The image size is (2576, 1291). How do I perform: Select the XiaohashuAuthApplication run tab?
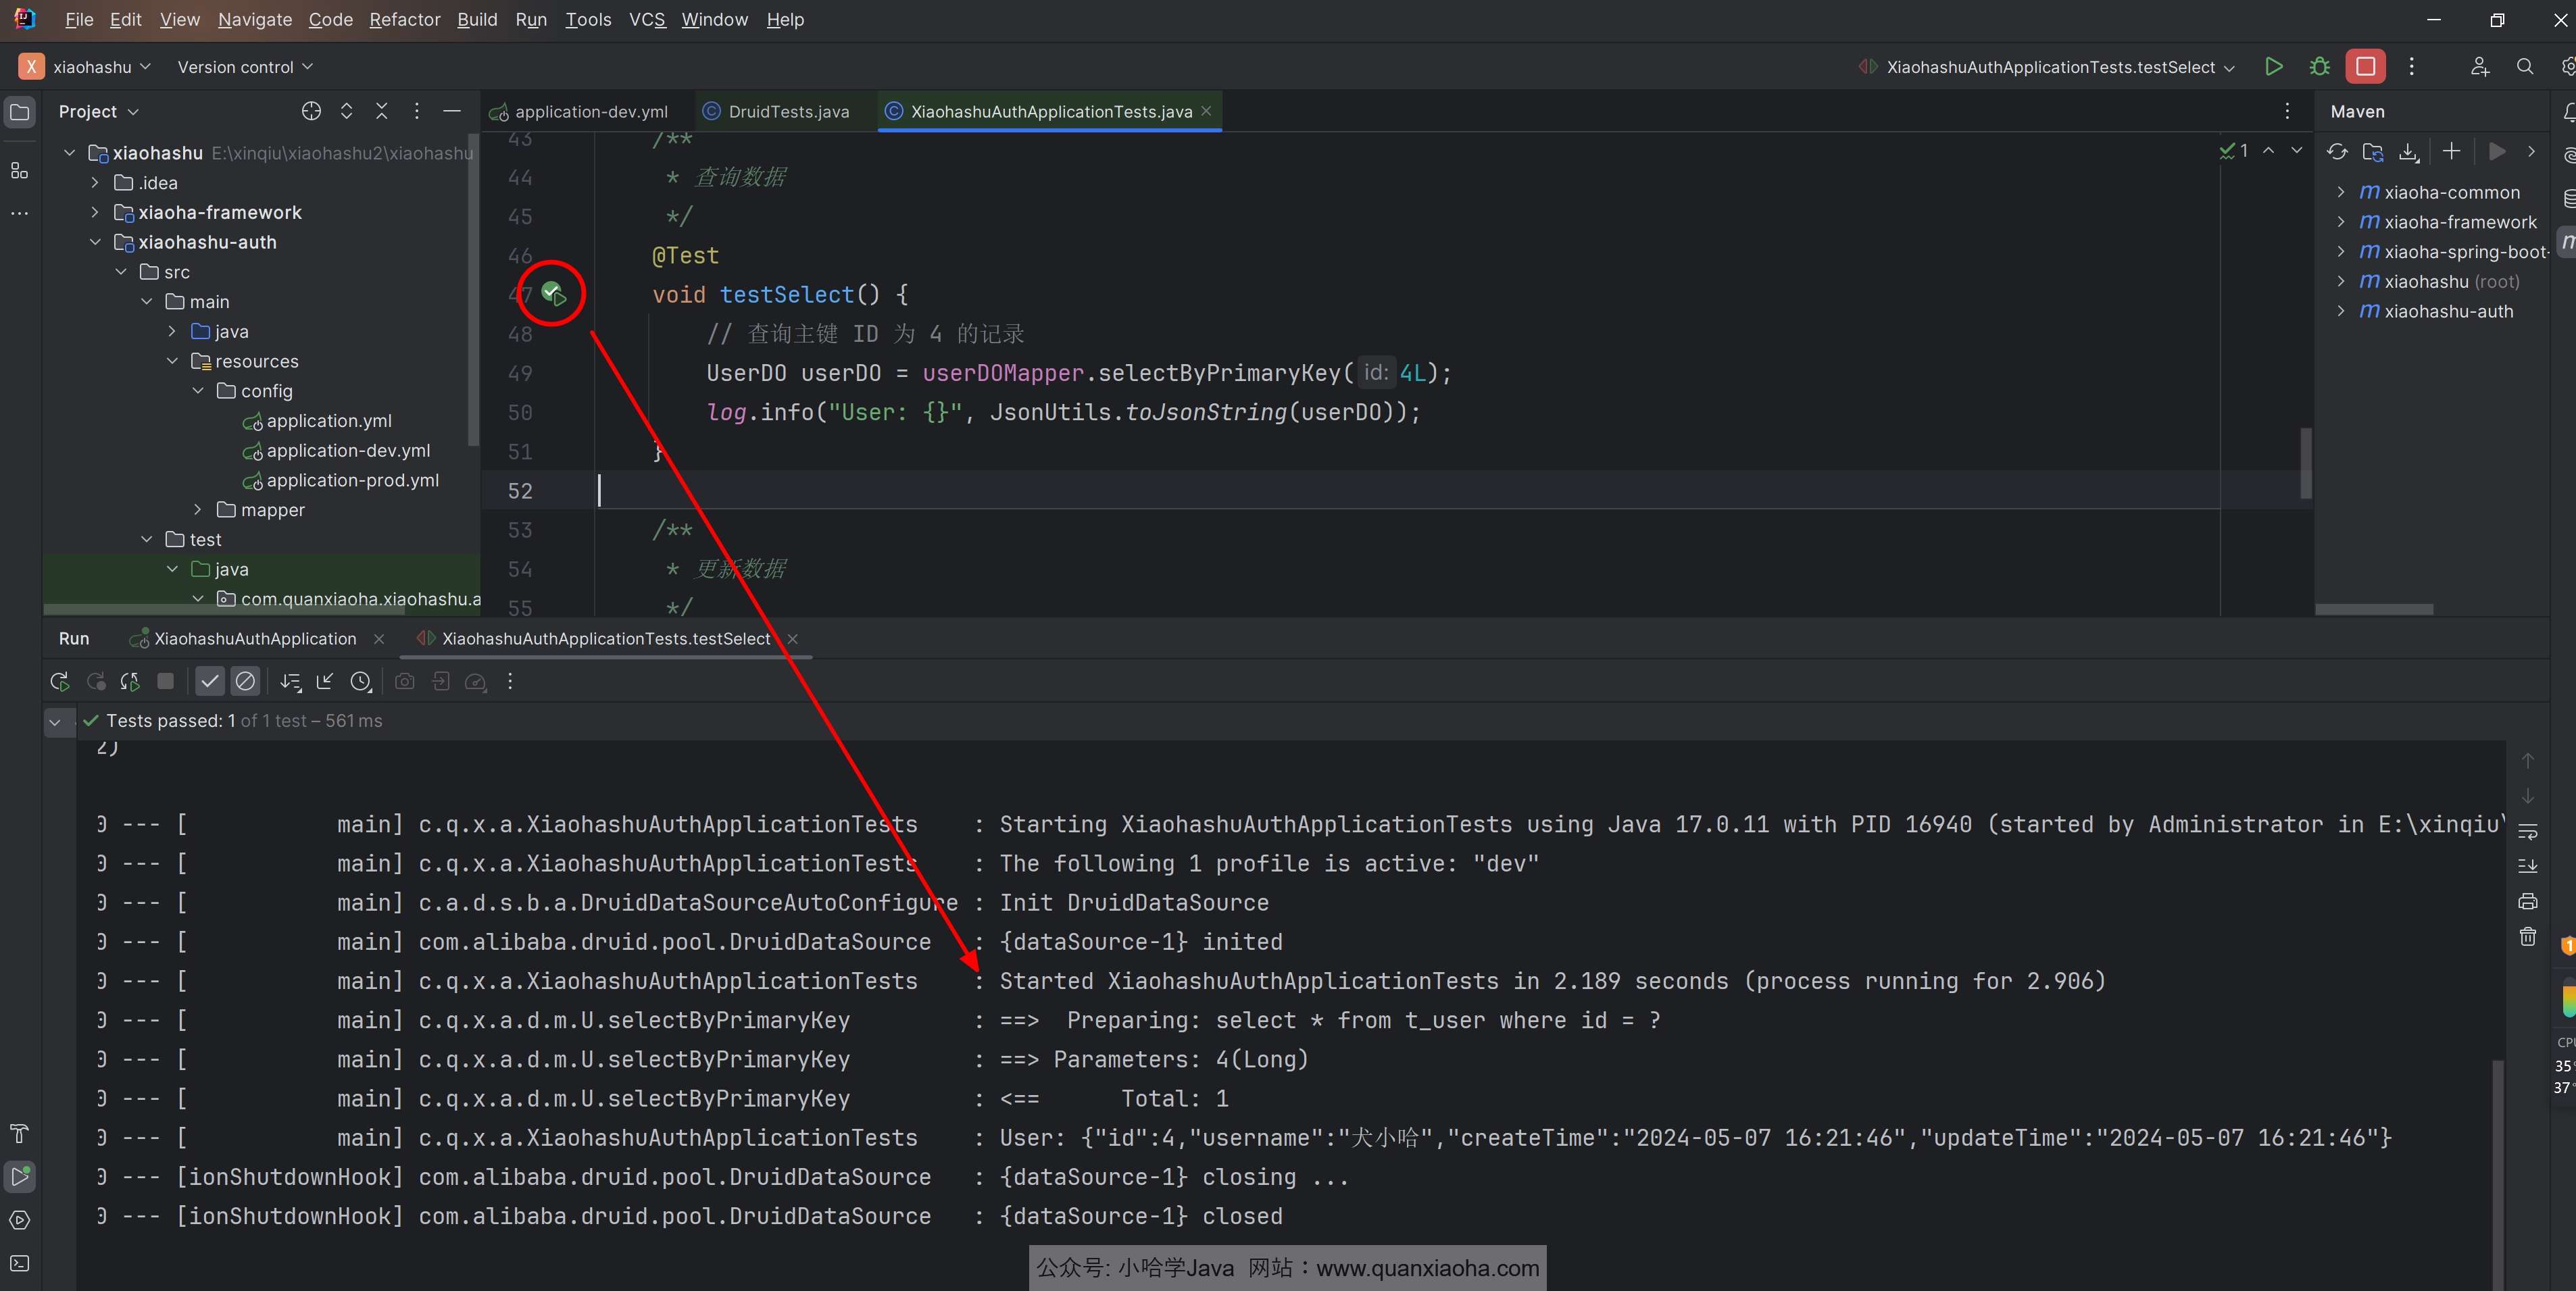(x=254, y=639)
